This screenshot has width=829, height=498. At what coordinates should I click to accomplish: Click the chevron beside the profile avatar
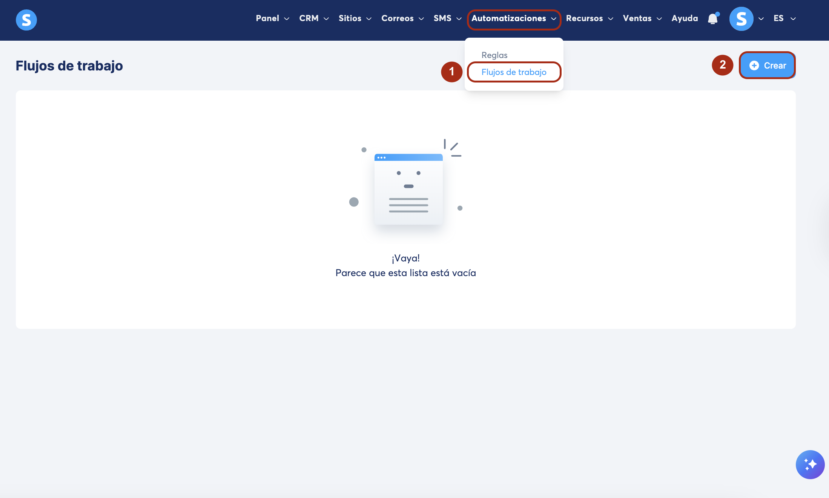coord(761,19)
